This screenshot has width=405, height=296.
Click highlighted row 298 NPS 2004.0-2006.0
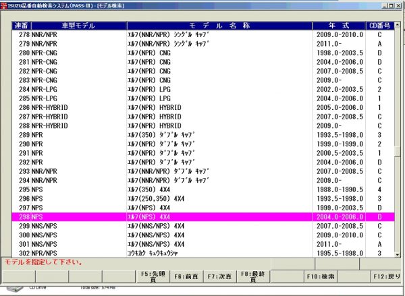[203, 217]
